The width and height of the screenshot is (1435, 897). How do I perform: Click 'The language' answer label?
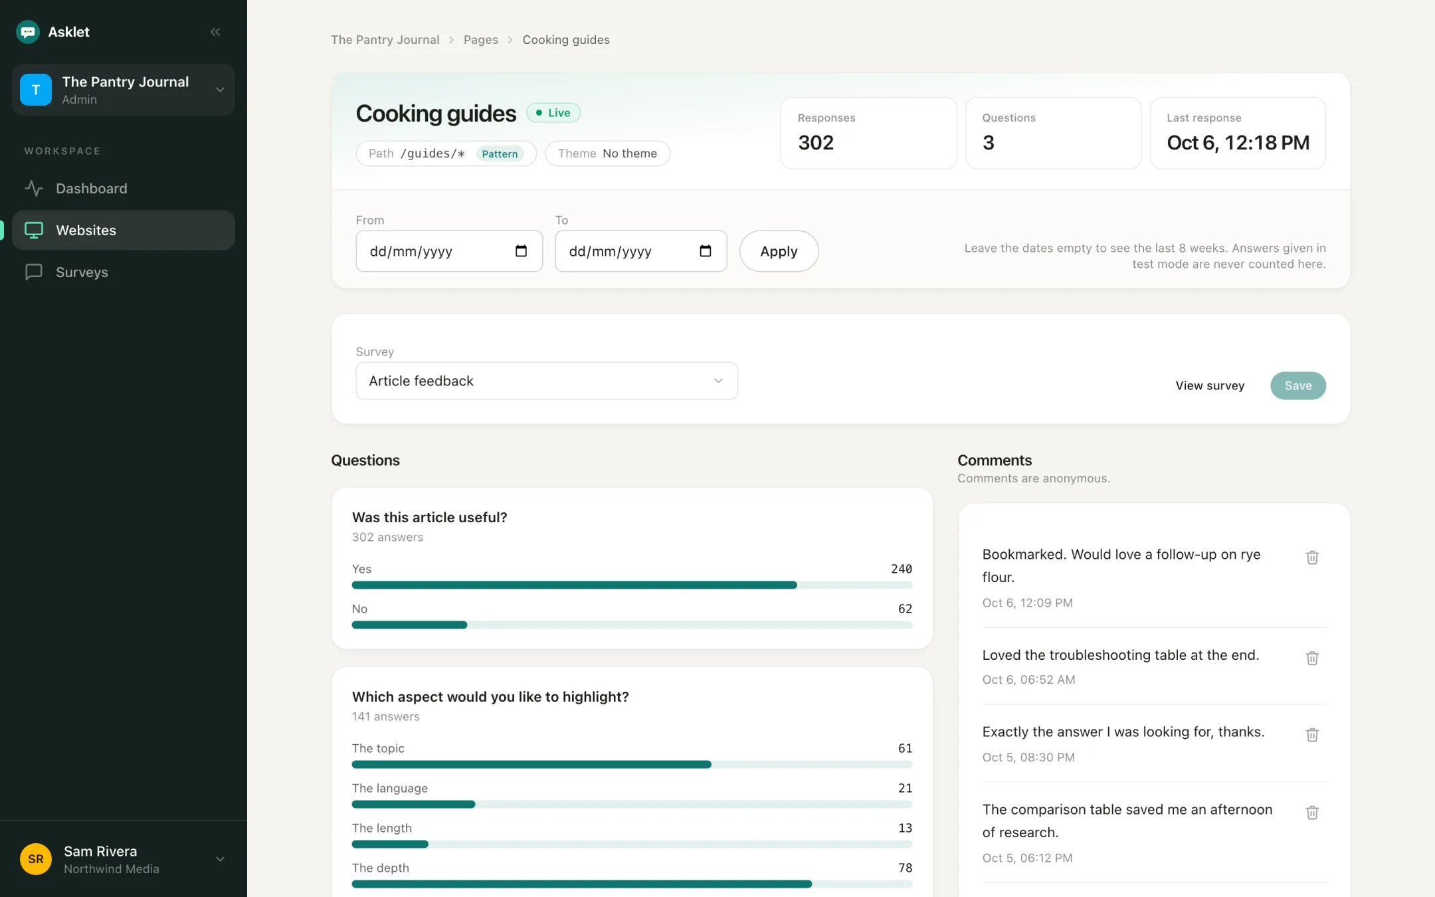point(390,788)
